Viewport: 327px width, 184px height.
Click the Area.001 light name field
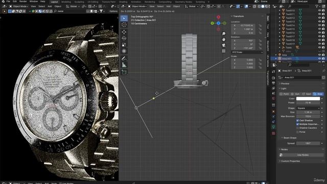pos(302,77)
